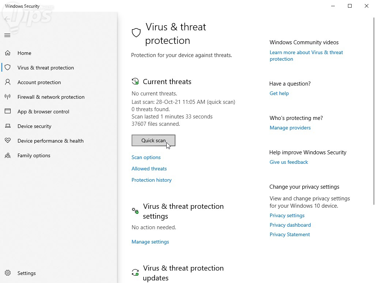The height and width of the screenshot is (283, 375).
Task: Click Manage providers link
Action: 290,128
